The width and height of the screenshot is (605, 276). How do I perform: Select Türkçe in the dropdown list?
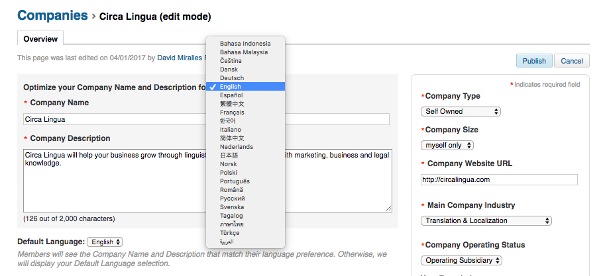pos(245,233)
